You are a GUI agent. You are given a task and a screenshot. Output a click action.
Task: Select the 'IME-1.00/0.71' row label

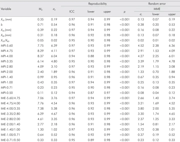pyautogui.click(x=10, y=135)
